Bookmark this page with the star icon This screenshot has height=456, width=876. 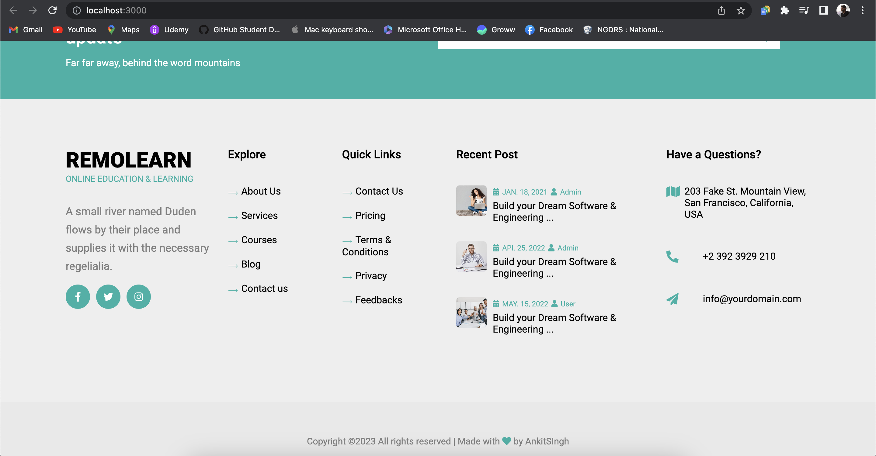click(741, 10)
